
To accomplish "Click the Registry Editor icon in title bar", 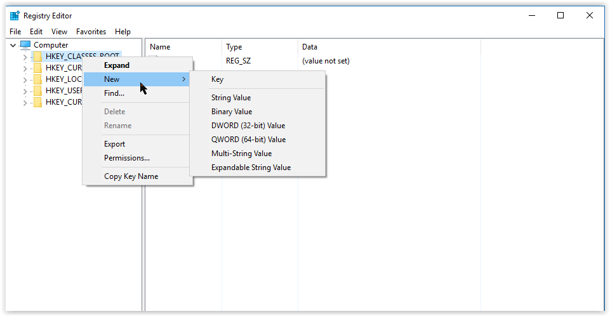I will click(x=15, y=16).
